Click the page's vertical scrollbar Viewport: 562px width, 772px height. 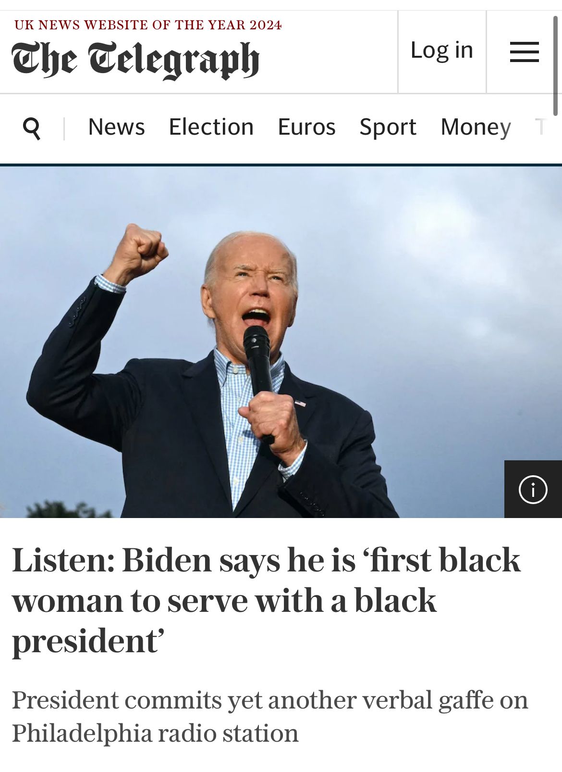coord(556,65)
